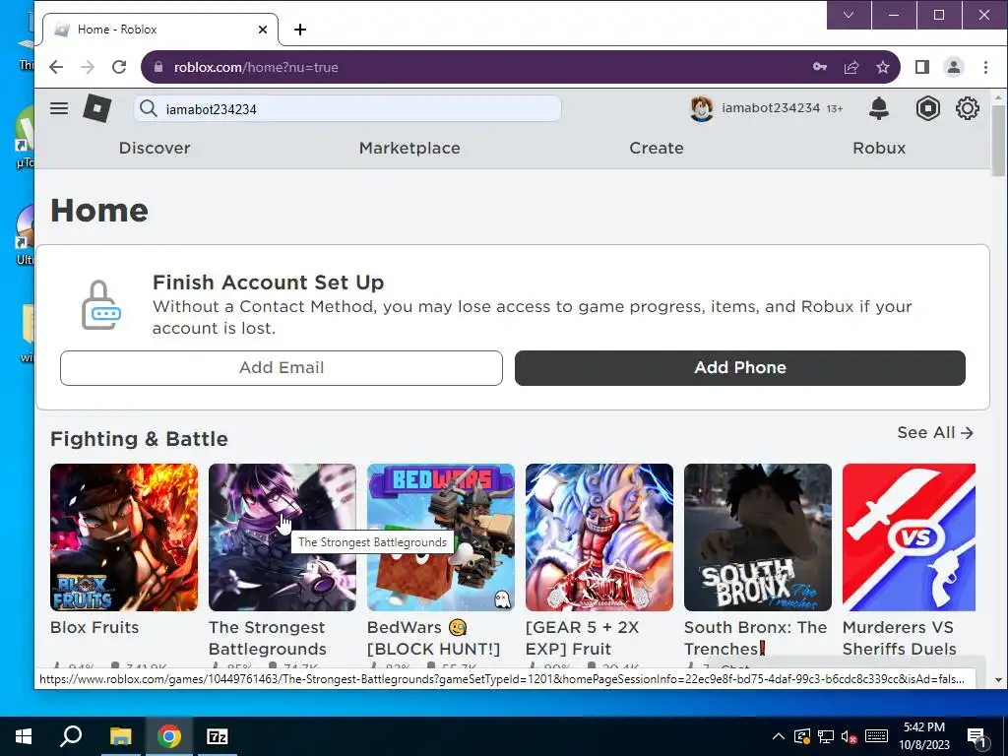This screenshot has height=756, width=1008.
Task: Click the share page icon
Action: [851, 67]
